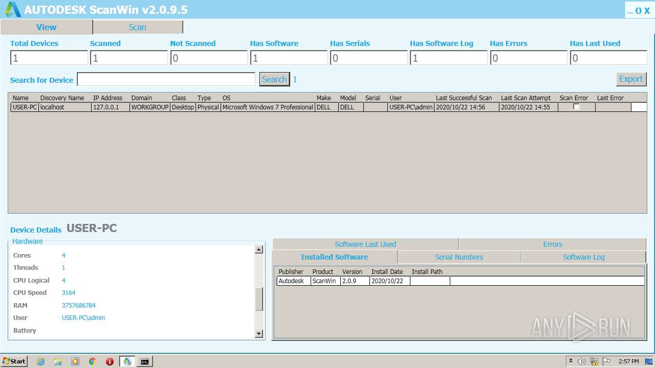
Task: Click the WORKGROUP domain cell
Action: pos(150,107)
